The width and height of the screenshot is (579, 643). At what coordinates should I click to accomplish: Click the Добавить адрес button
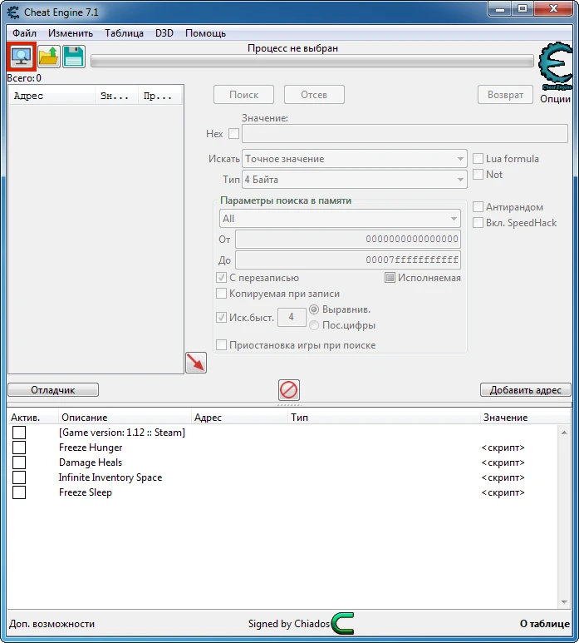pos(525,390)
